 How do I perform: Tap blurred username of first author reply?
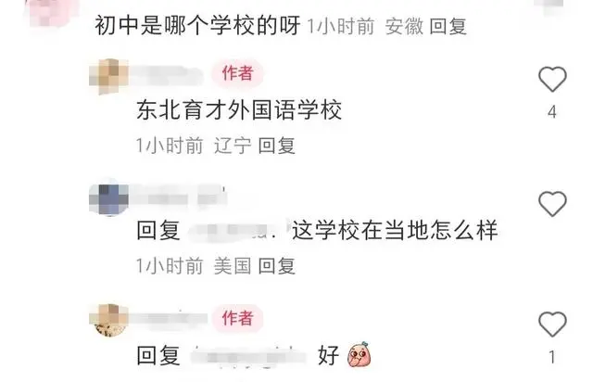tap(168, 74)
